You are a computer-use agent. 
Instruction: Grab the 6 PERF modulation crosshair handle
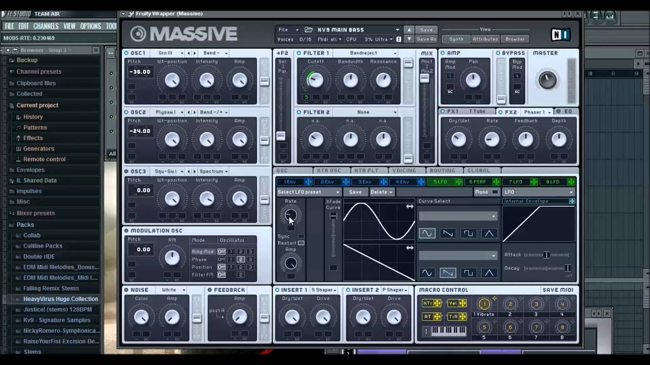pyautogui.click(x=496, y=182)
